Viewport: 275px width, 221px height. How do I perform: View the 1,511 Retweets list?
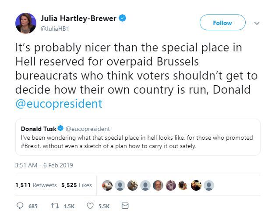click(36, 185)
